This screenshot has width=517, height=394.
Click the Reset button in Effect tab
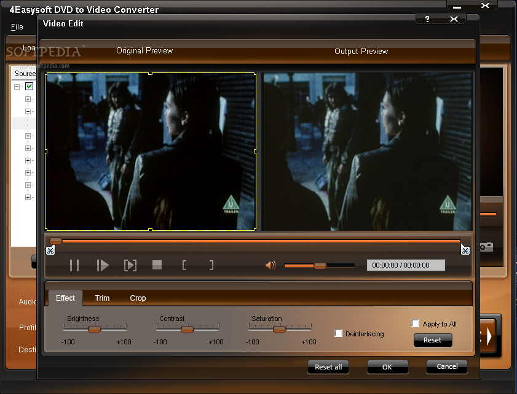click(x=433, y=340)
